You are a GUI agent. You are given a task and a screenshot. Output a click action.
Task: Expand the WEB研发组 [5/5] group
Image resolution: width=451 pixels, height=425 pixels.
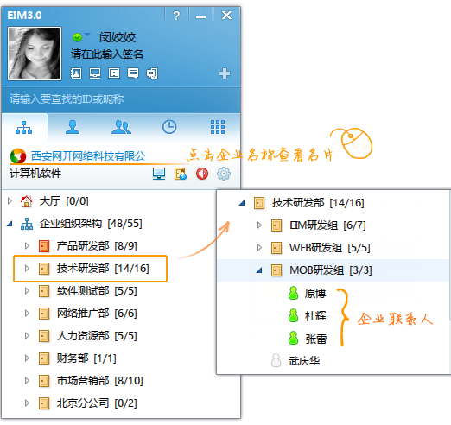coord(259,248)
